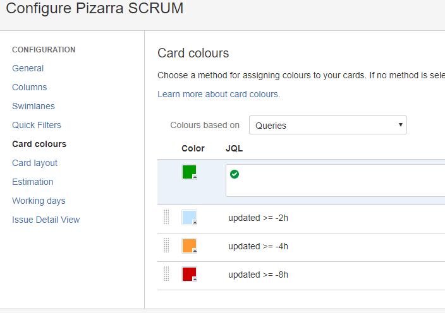
Task: Grab the drag handle for updated >= -4h row
Action: [x=167, y=245]
